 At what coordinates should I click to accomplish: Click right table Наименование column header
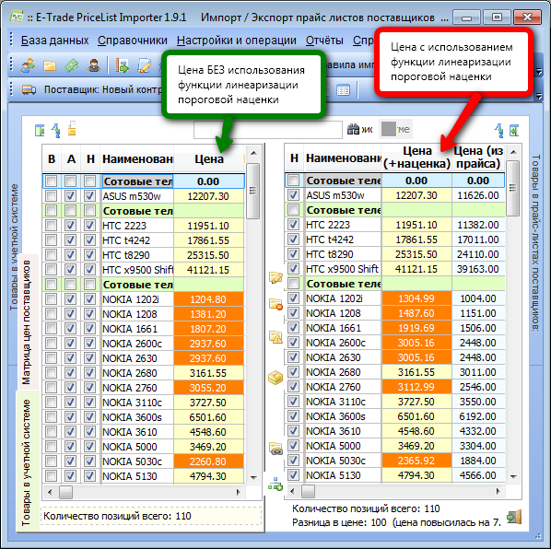tap(344, 158)
